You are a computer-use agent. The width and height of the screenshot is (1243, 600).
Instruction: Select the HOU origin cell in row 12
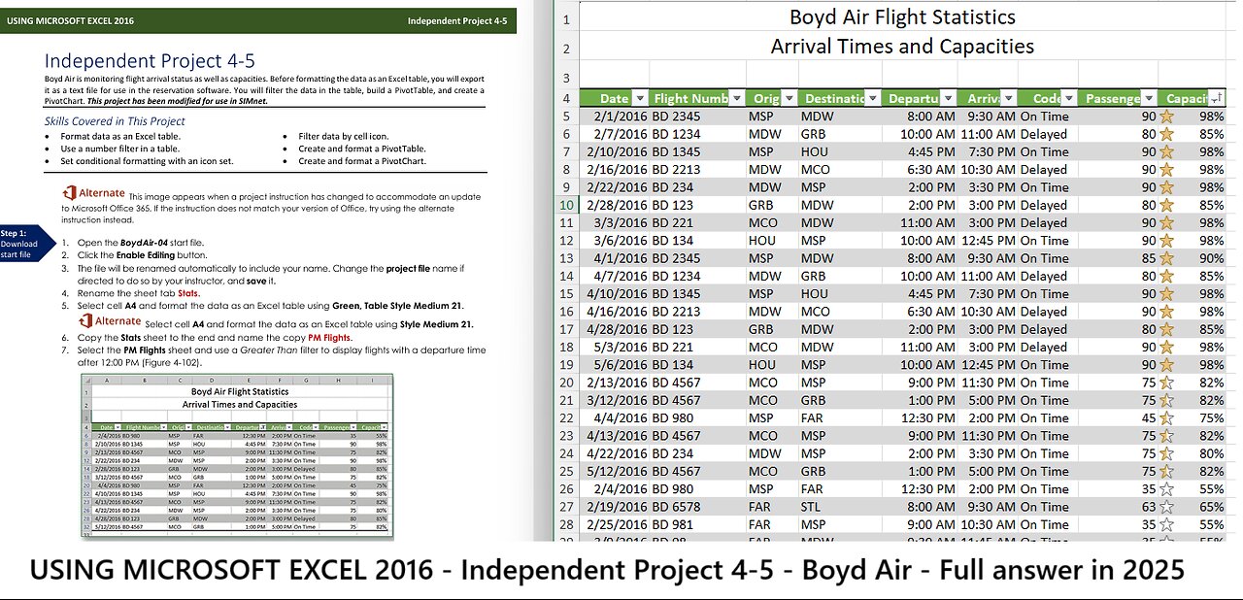coord(772,241)
